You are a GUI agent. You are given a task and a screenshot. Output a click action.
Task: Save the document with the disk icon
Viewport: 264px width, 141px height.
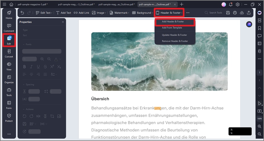pyautogui.click(x=228, y=13)
